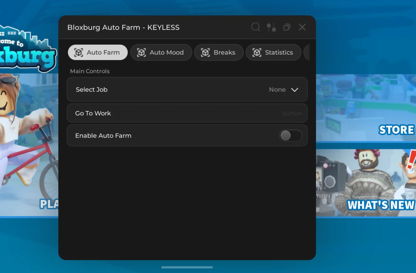Open the Statistics tab
Viewport: 416px width, 273px height.
[273, 52]
